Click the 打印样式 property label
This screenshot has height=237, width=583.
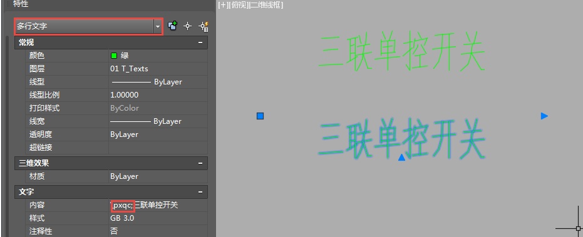click(x=44, y=108)
